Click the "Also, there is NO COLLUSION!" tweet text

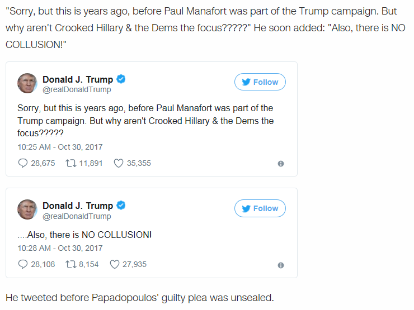coord(84,235)
